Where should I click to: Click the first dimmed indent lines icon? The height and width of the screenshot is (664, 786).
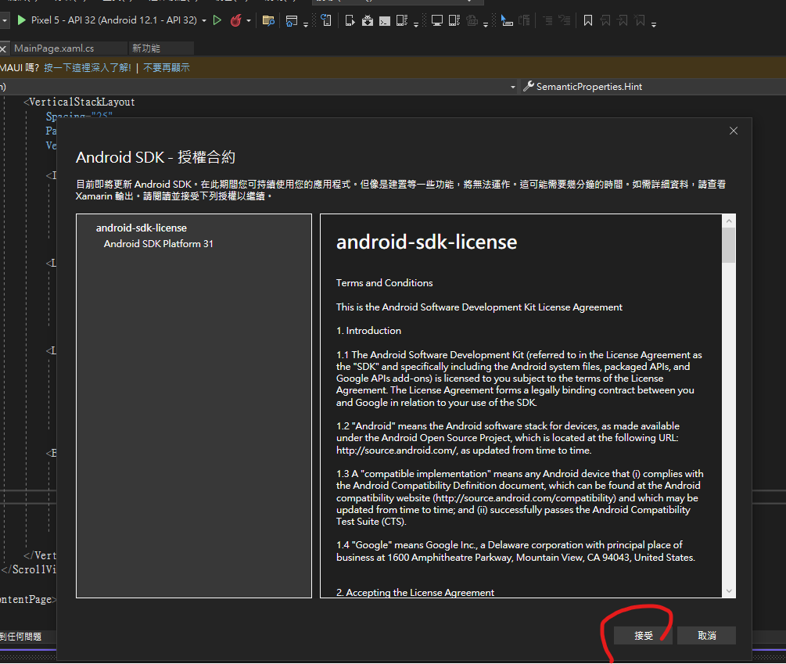click(x=548, y=20)
